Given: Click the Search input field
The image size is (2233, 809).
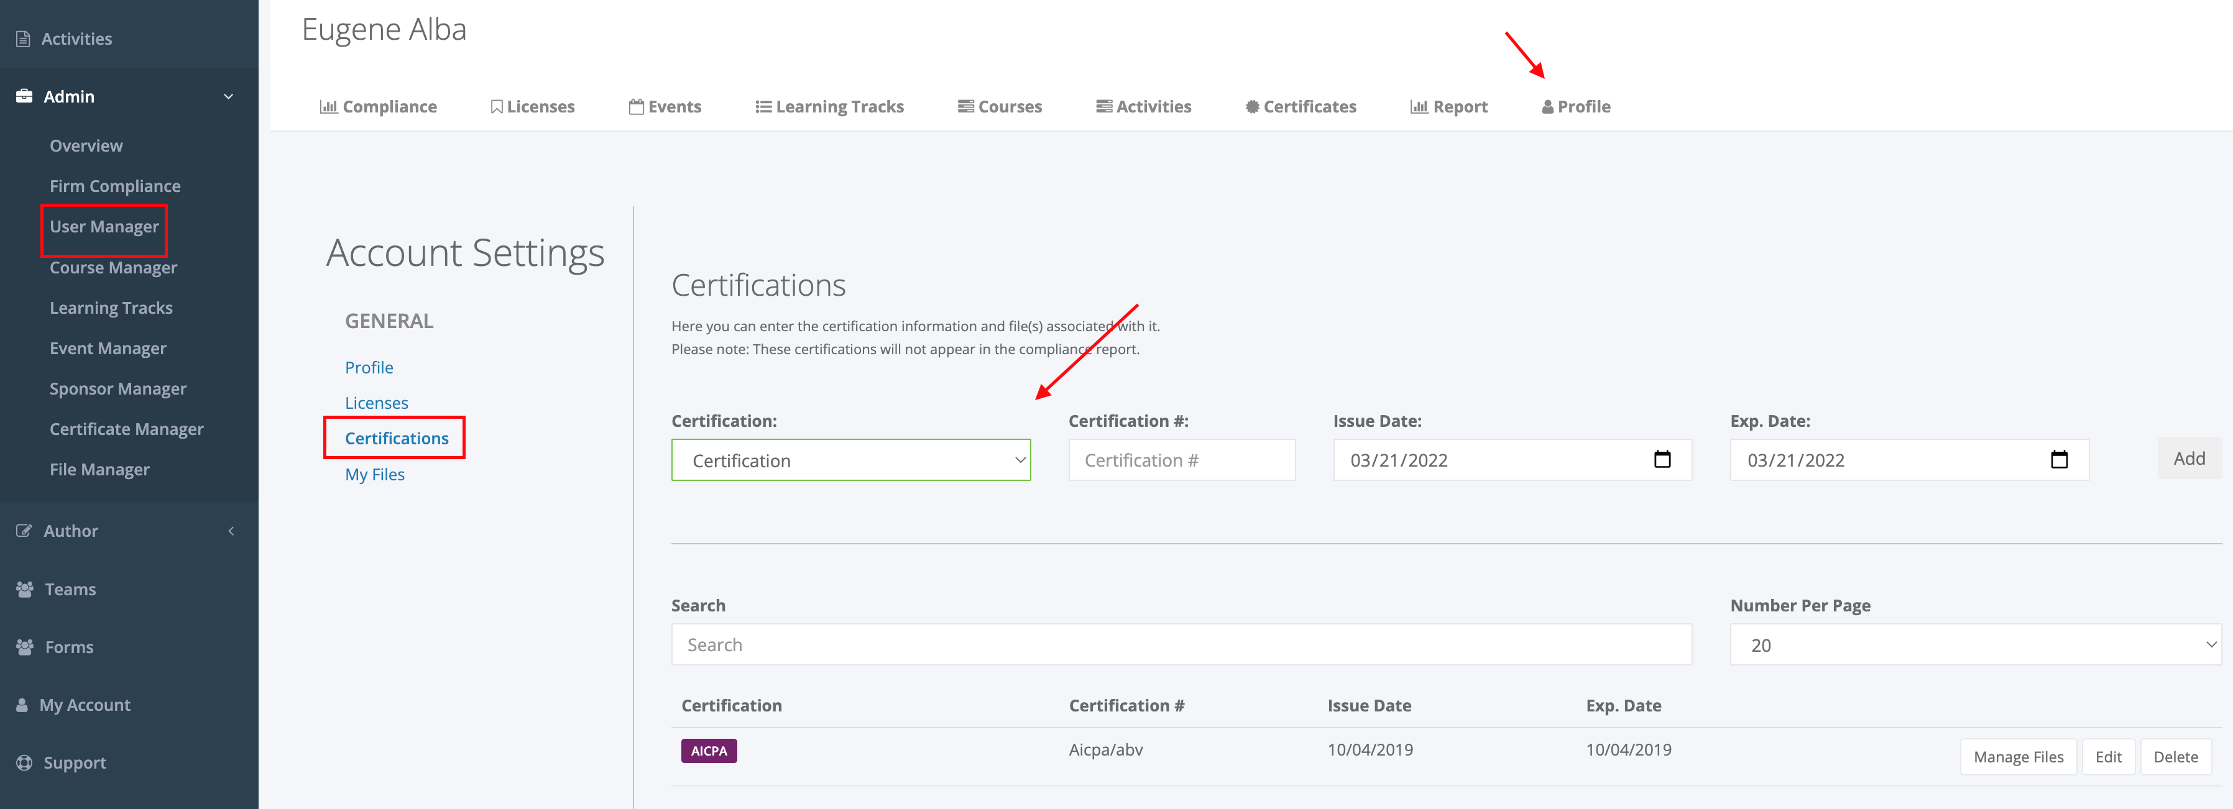Looking at the screenshot, I should pyautogui.click(x=1182, y=644).
